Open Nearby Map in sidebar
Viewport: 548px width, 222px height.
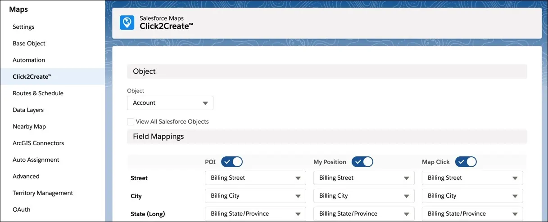pos(29,127)
